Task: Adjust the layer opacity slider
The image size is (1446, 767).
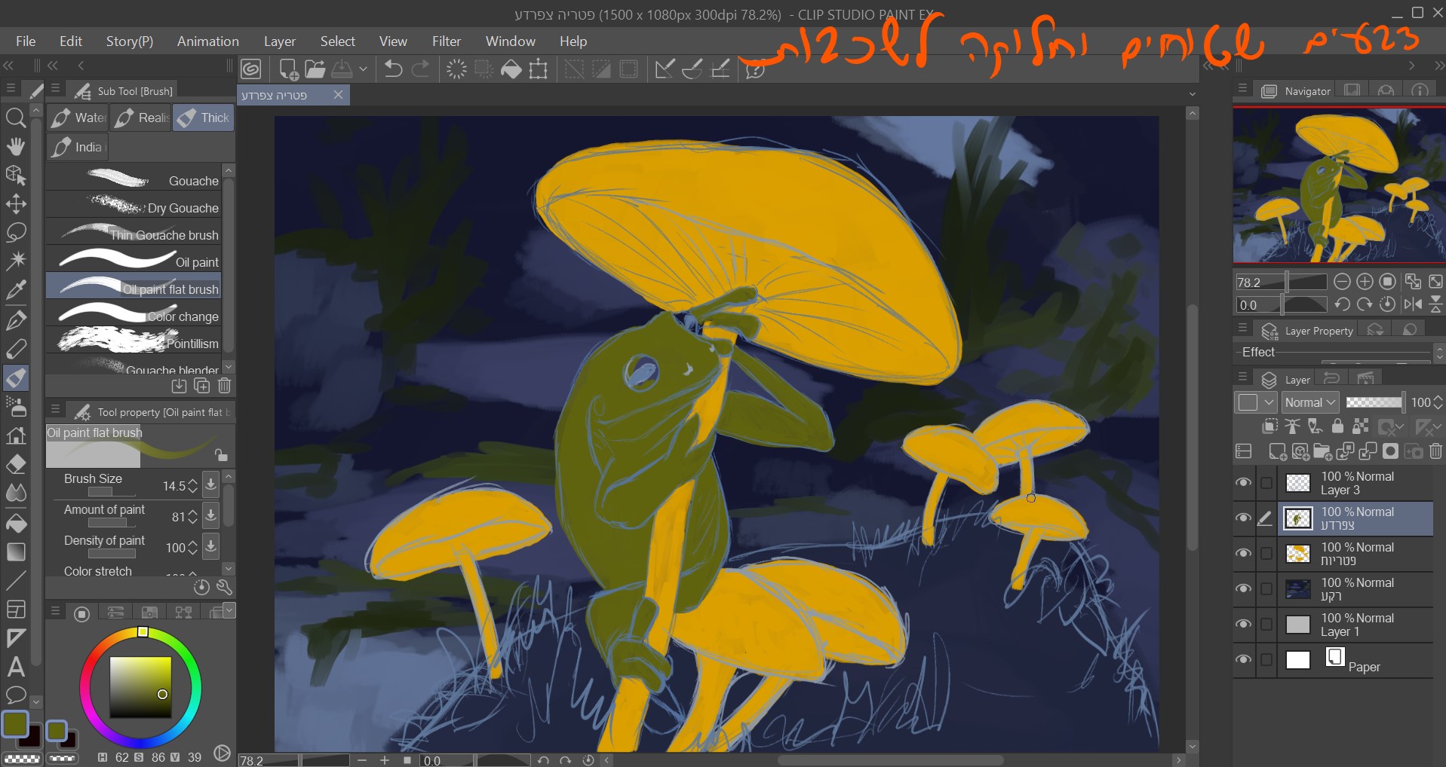Action: tap(1374, 402)
